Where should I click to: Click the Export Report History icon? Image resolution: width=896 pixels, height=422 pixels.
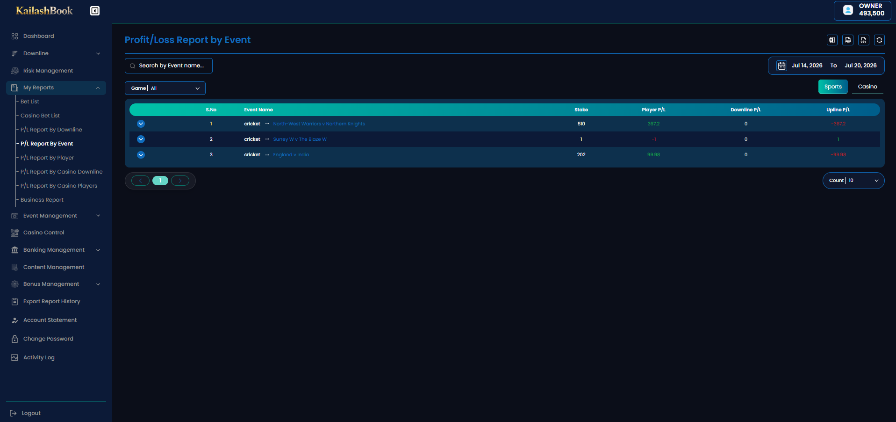pos(14,301)
